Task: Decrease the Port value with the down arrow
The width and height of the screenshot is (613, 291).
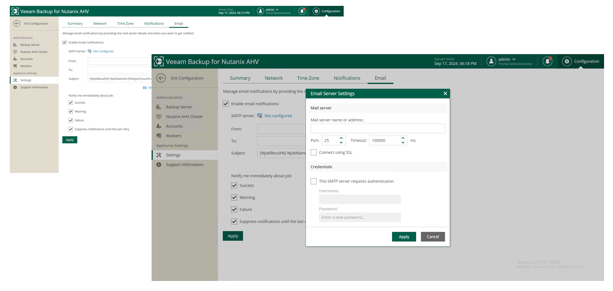Action: pyautogui.click(x=341, y=143)
